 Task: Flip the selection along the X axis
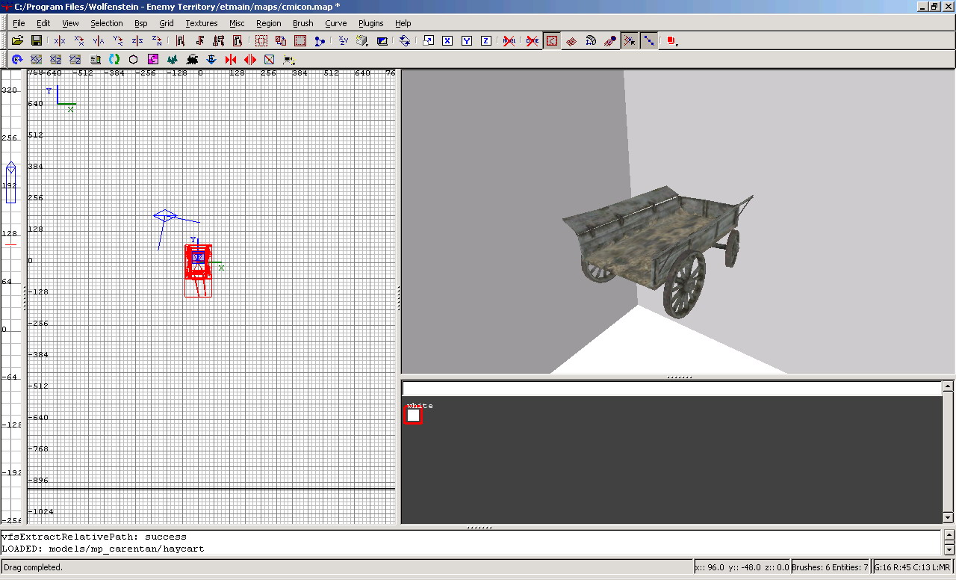point(60,40)
